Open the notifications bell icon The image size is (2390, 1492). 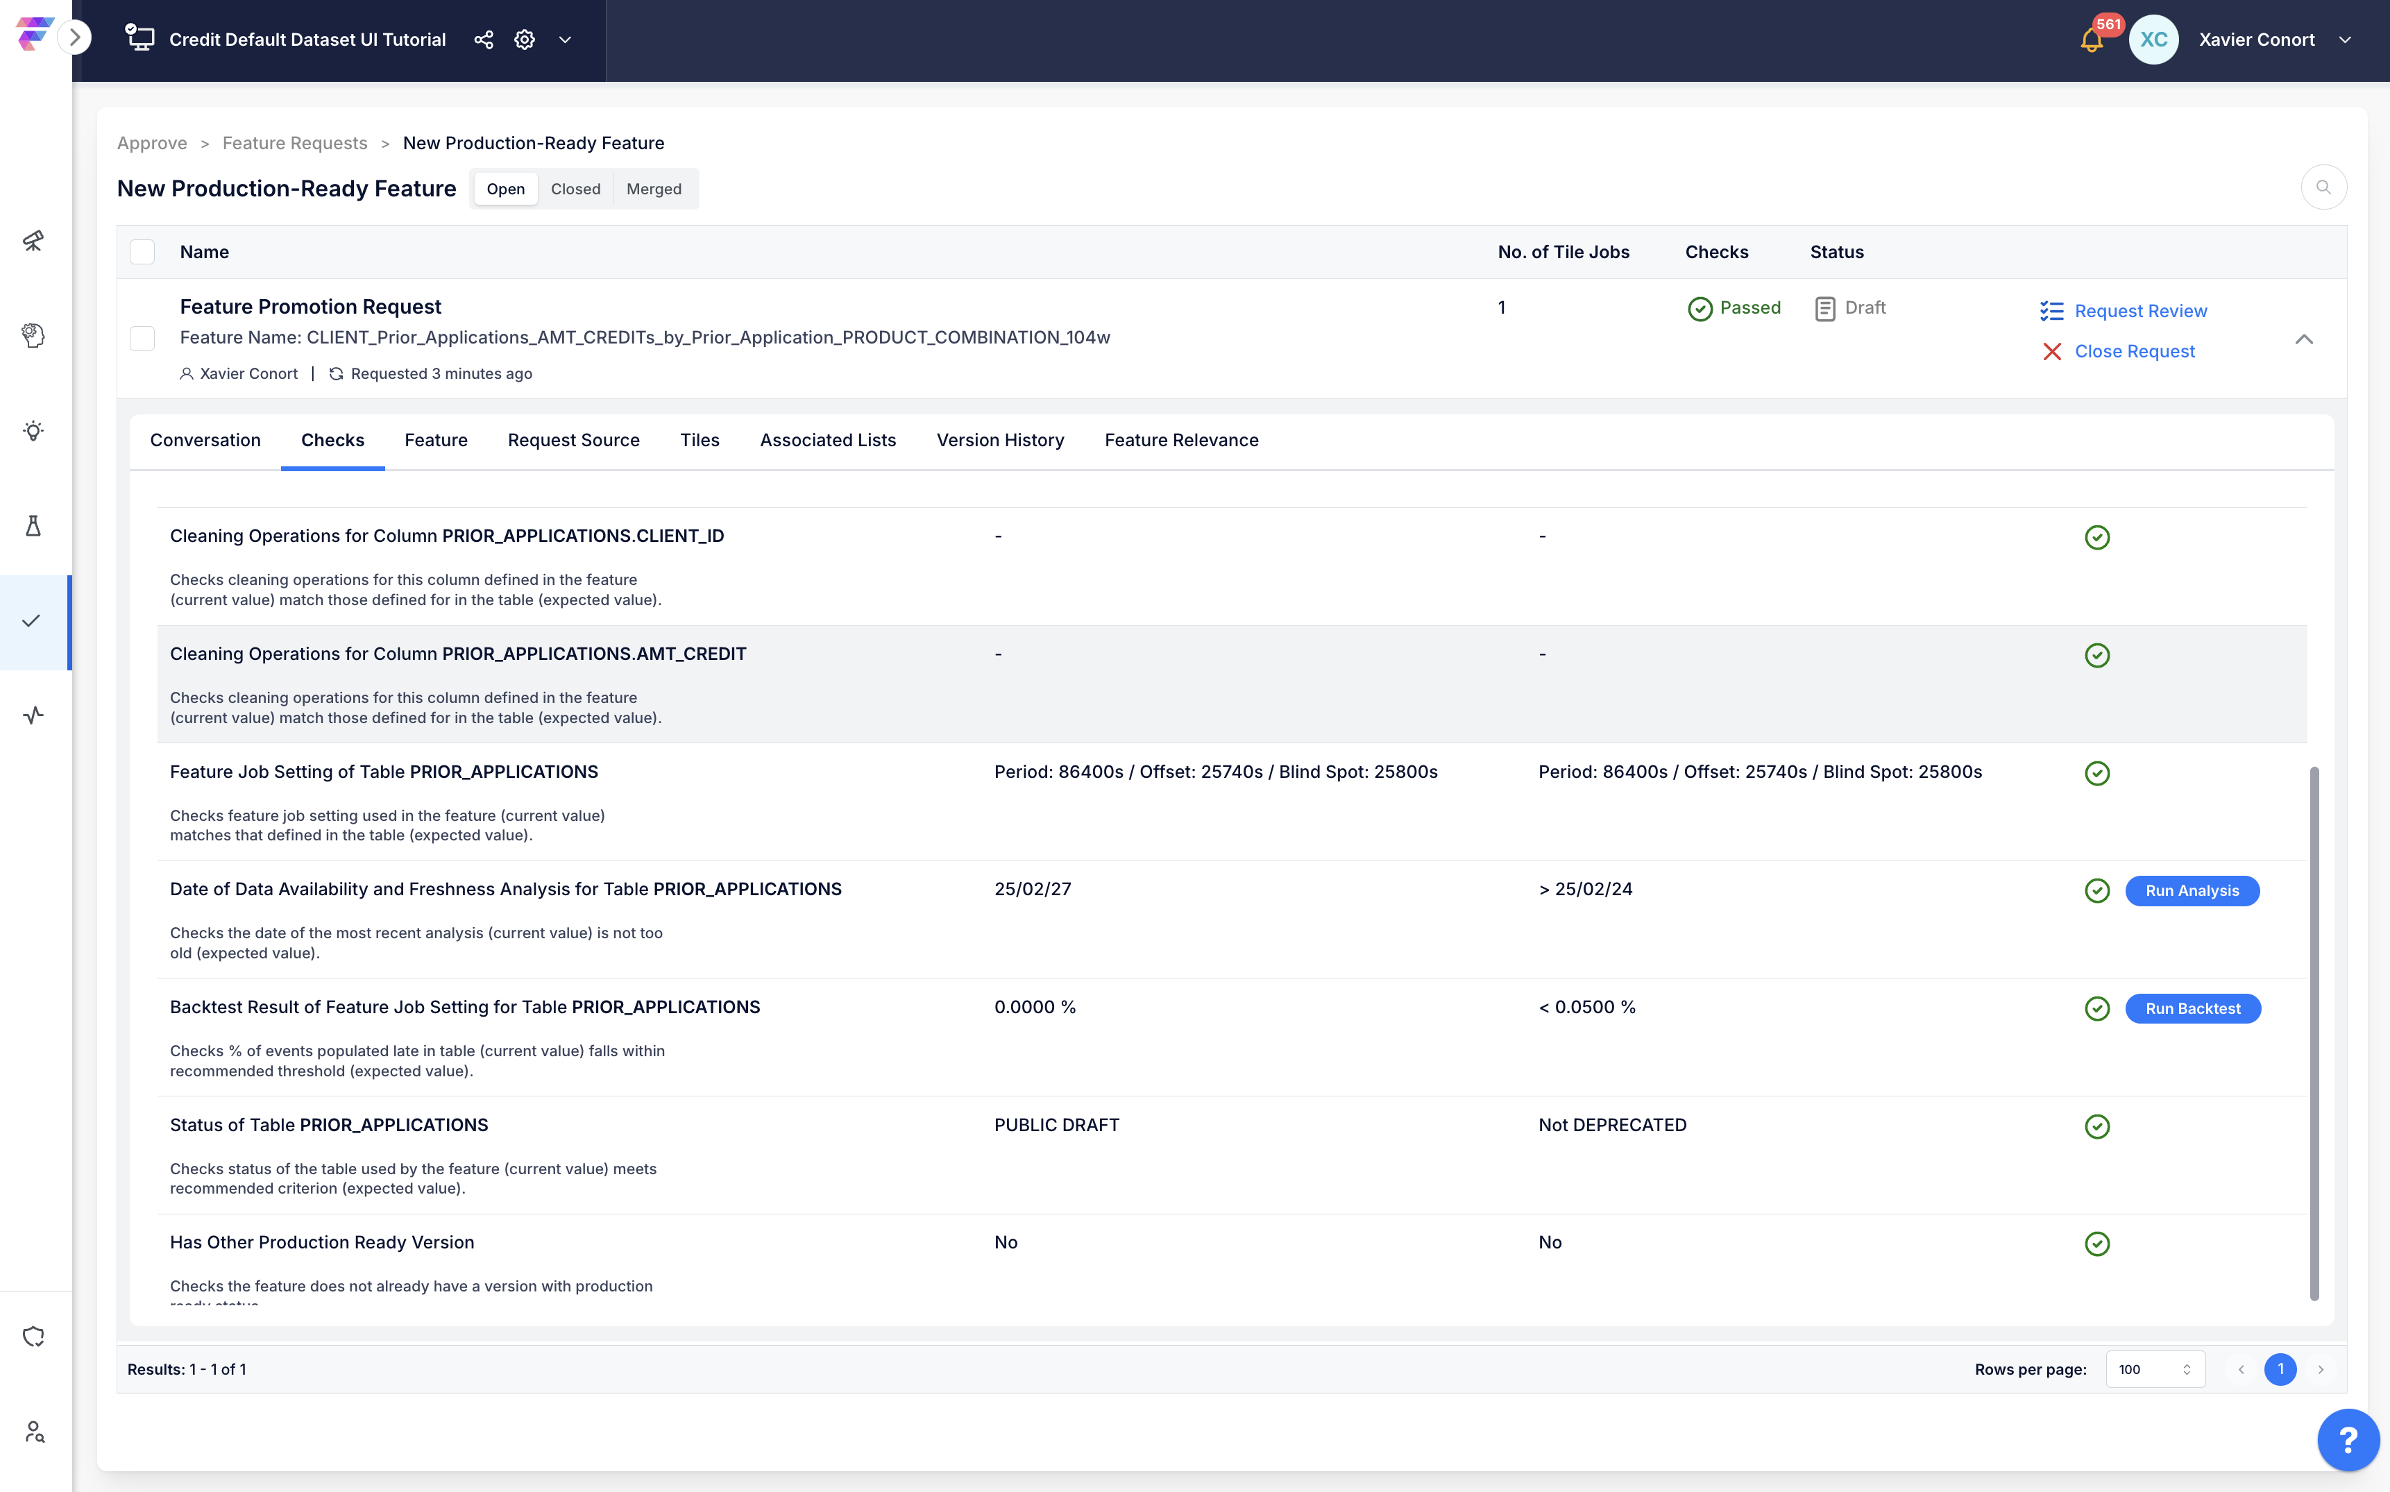tap(2091, 40)
